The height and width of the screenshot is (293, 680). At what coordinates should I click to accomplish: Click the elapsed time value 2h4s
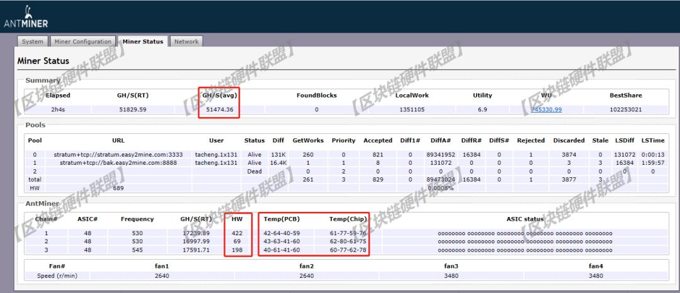tap(58, 109)
